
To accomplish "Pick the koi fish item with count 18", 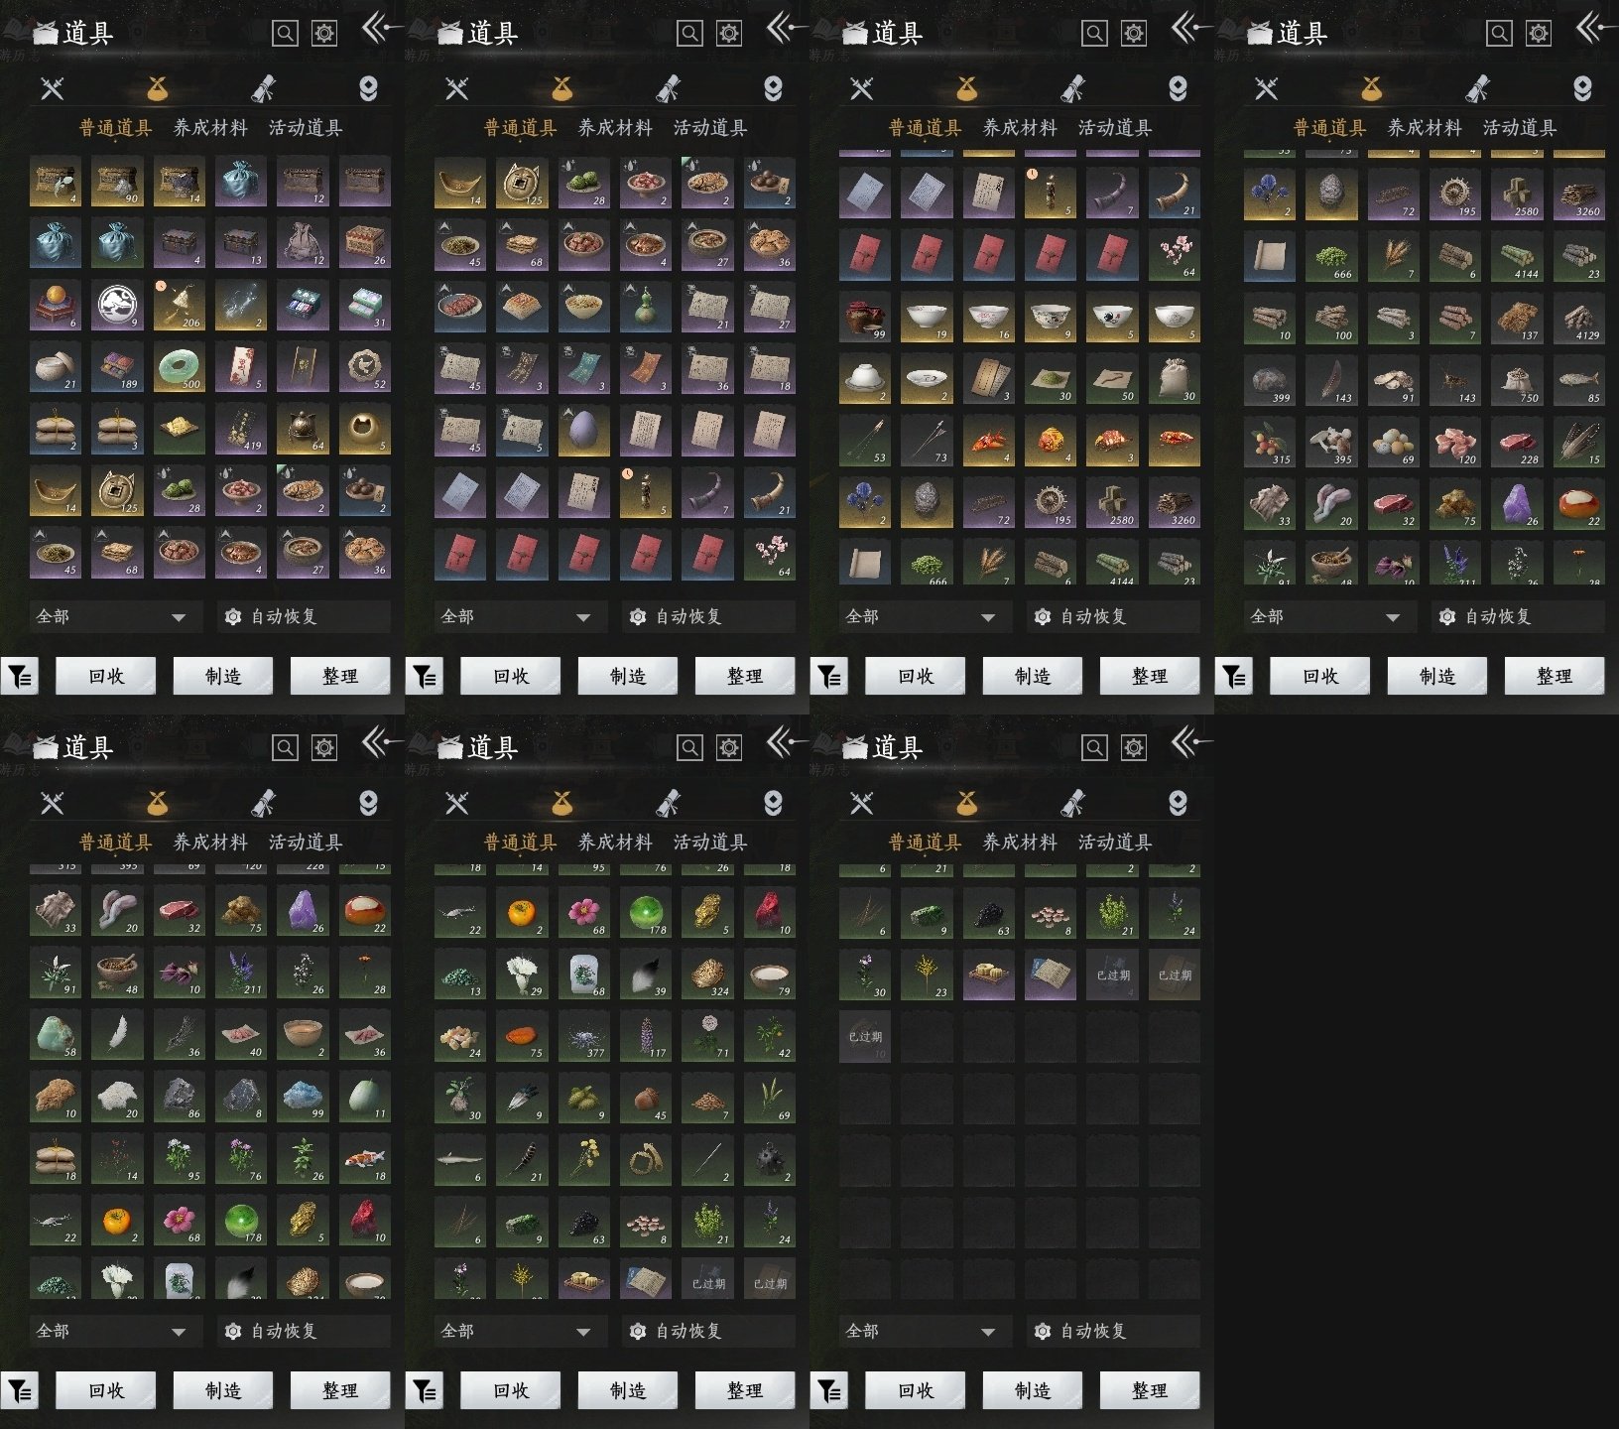I will (364, 1157).
